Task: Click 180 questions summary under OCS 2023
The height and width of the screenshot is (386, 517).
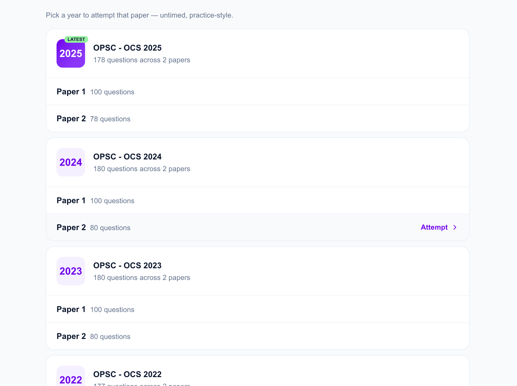Action: point(142,278)
